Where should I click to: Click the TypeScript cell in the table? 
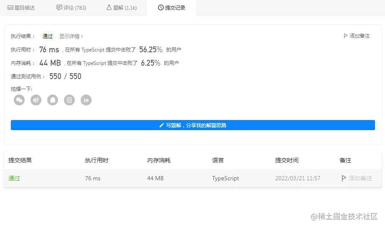(226, 178)
